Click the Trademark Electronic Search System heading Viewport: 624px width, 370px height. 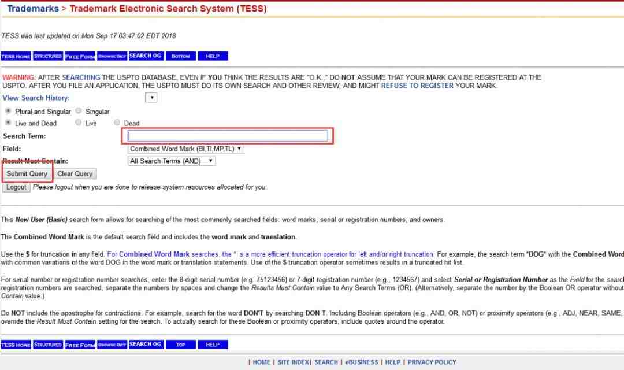coord(168,8)
